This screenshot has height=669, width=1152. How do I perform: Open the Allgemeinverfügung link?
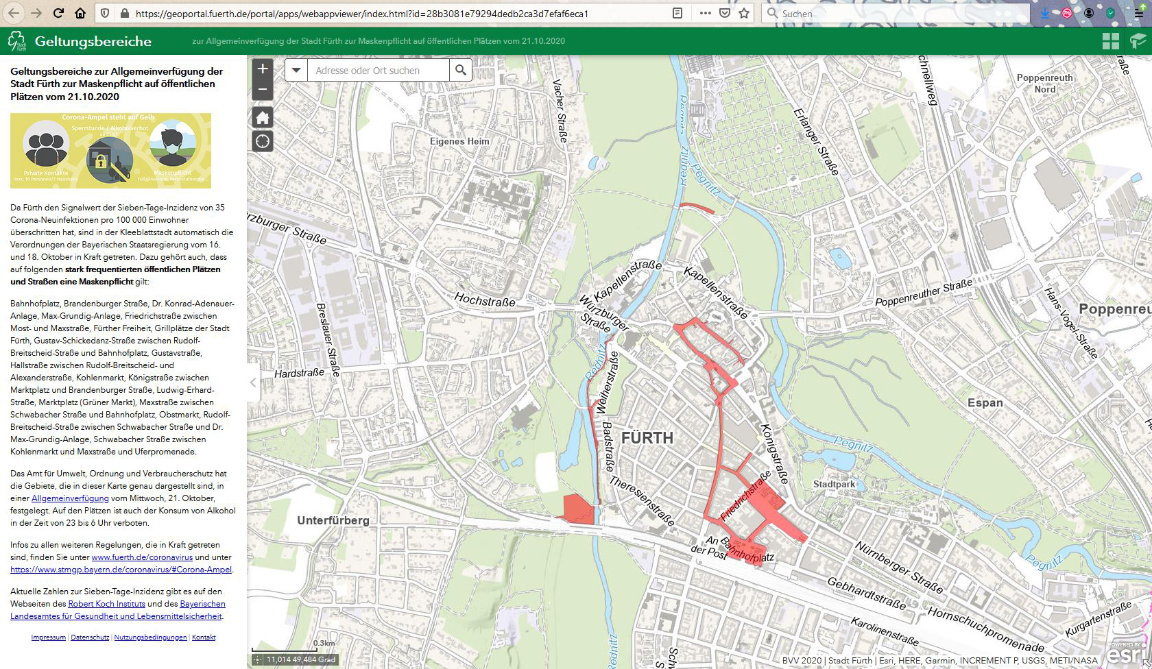pos(70,498)
